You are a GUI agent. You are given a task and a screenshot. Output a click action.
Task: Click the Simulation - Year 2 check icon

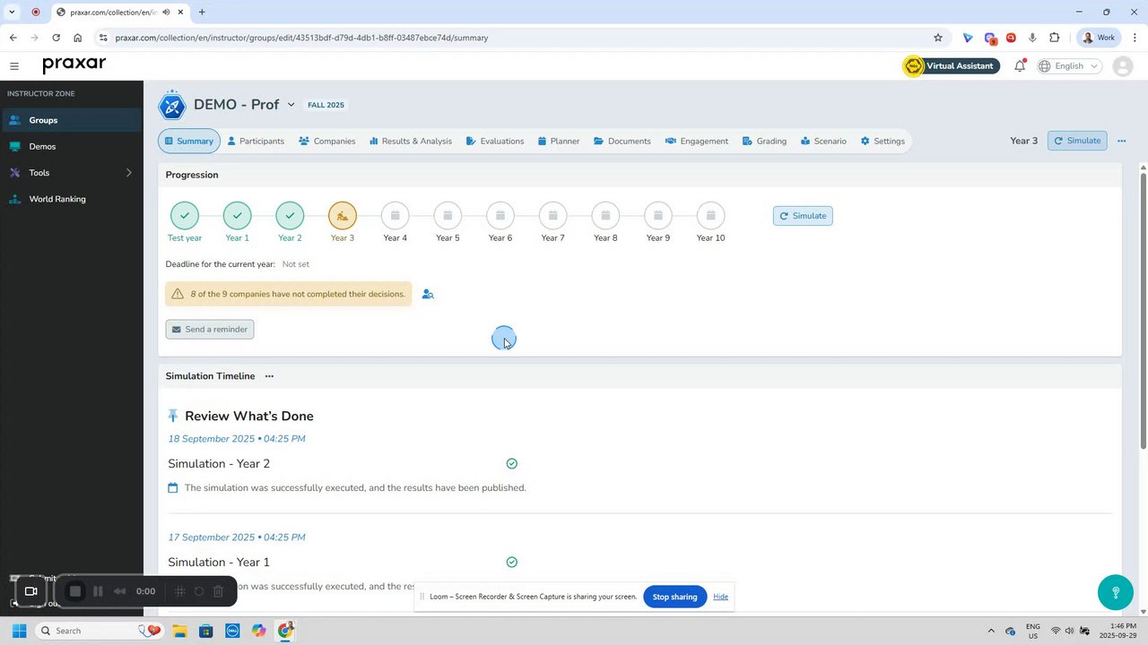(x=511, y=464)
